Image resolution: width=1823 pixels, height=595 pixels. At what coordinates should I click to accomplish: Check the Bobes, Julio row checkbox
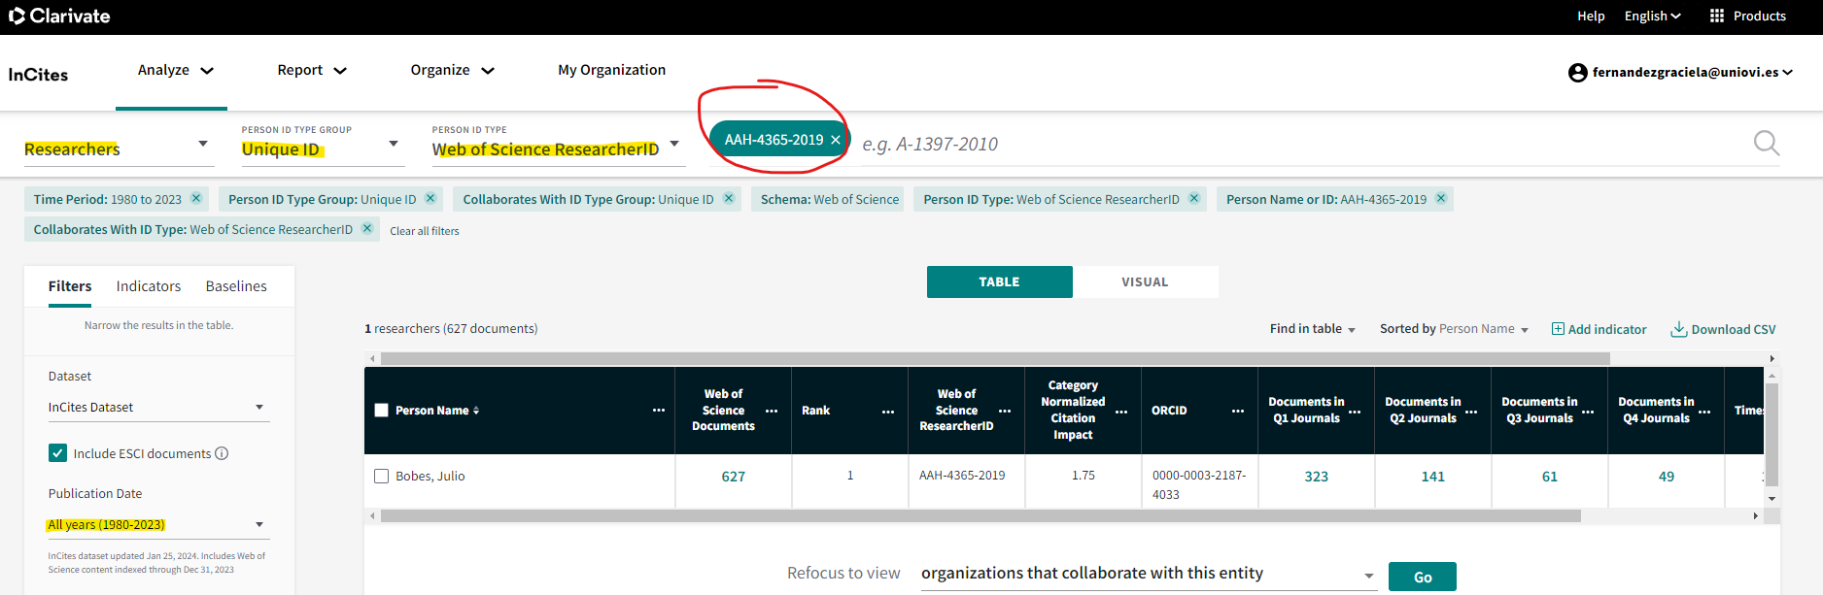click(x=382, y=477)
